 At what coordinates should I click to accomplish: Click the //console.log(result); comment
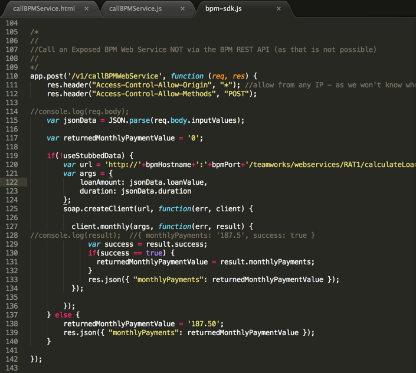click(x=76, y=235)
